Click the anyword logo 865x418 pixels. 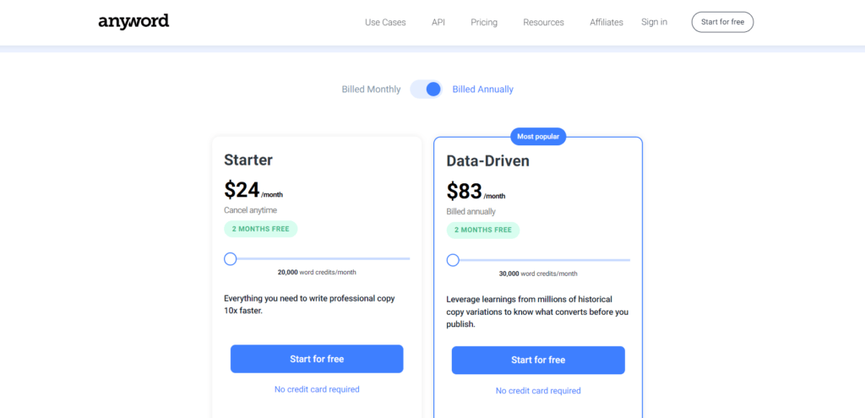pos(133,21)
